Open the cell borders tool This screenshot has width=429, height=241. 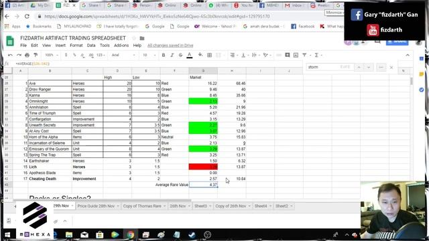pos(209,55)
